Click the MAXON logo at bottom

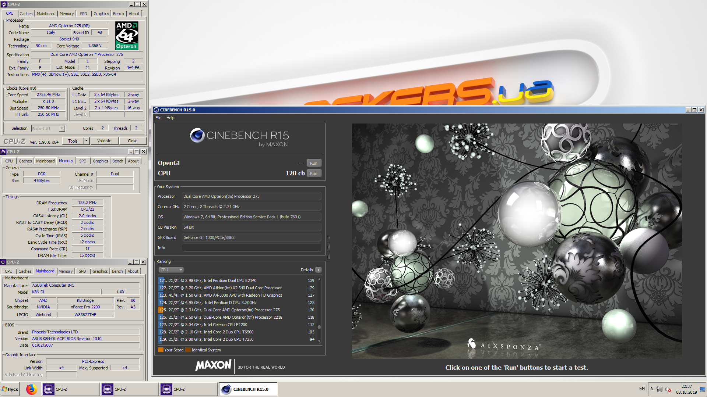tap(214, 365)
